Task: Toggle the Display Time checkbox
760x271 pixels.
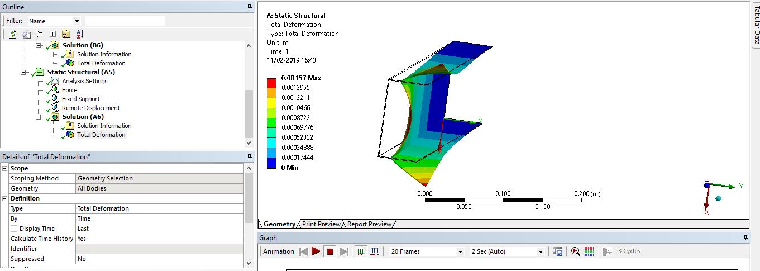Action: pos(13,229)
